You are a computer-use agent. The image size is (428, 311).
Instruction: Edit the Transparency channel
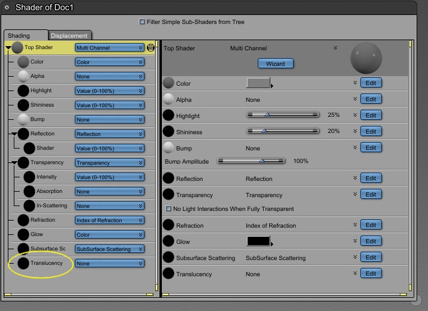click(370, 194)
